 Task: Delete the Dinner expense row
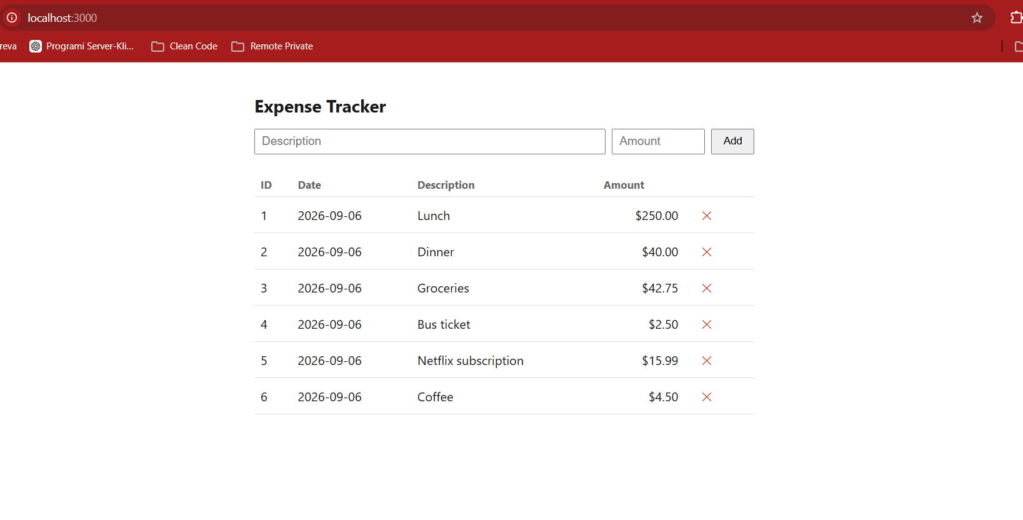[707, 252]
